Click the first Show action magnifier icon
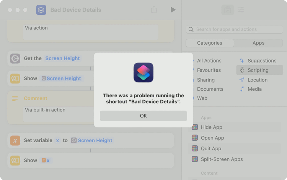This screenshot has width=287, height=180. coord(15,79)
